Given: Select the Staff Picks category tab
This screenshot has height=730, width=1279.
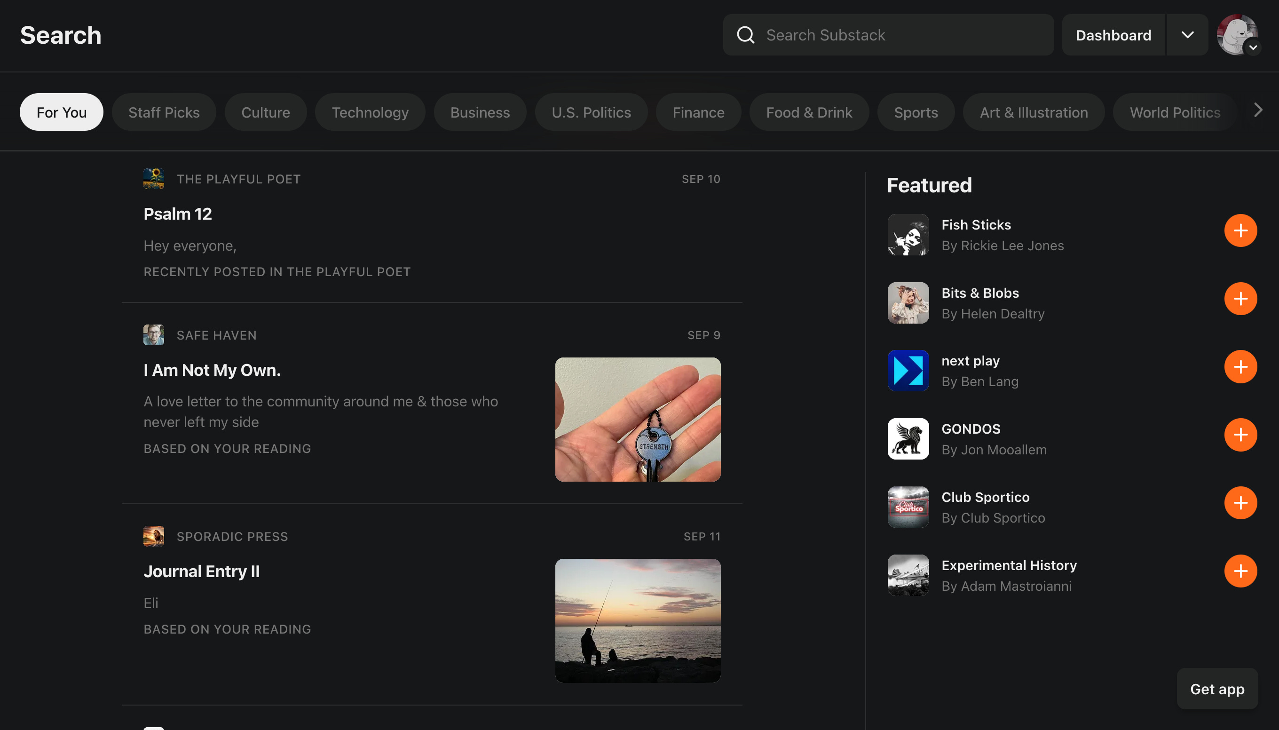Looking at the screenshot, I should pos(164,112).
